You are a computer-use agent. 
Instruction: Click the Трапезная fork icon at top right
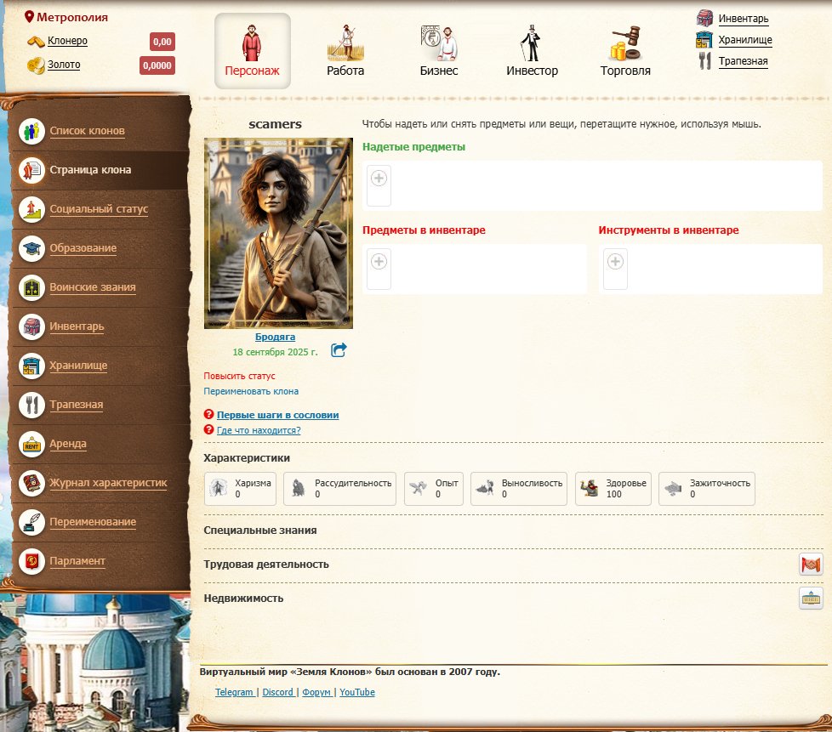[704, 61]
